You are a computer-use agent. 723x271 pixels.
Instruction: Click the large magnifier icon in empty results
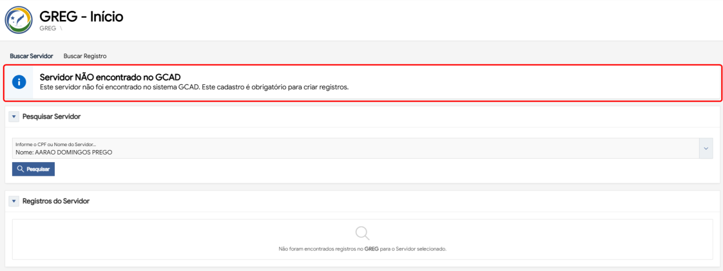point(362,233)
